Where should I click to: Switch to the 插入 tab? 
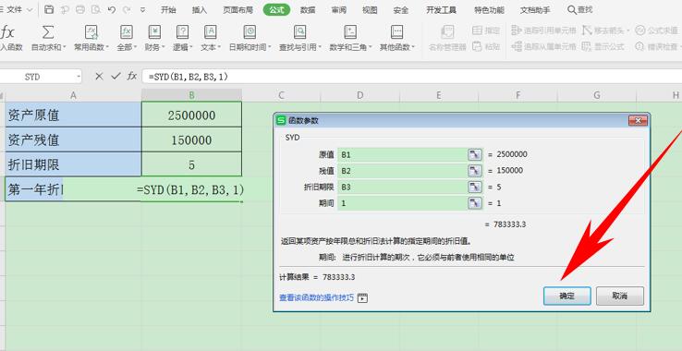pos(200,9)
